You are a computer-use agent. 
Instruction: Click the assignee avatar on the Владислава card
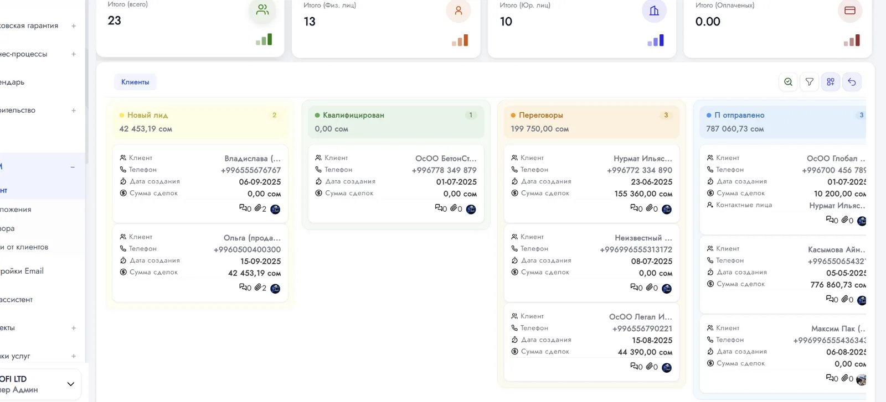275,209
